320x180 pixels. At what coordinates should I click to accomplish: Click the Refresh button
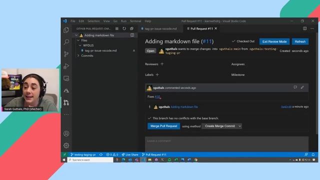[300, 41]
